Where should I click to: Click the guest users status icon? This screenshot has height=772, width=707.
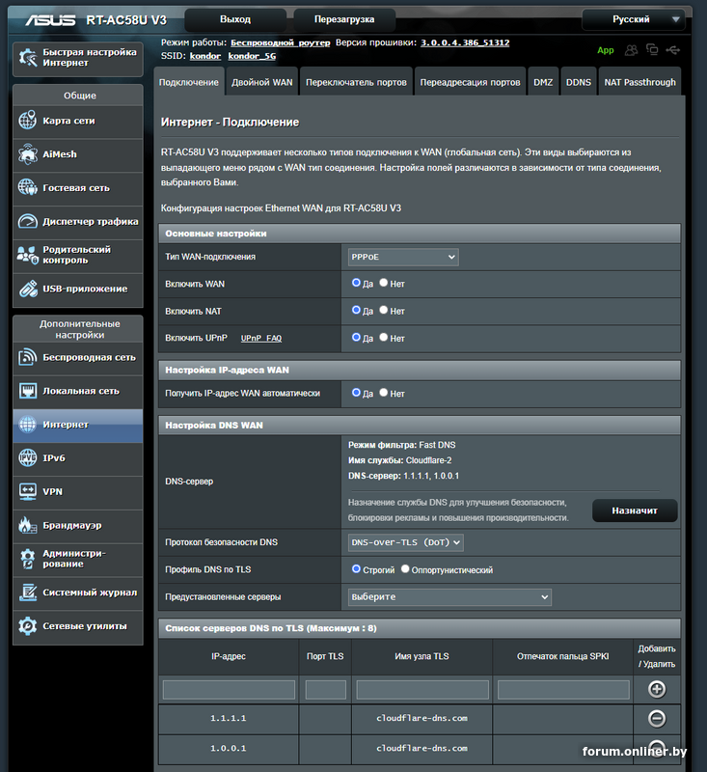[x=631, y=50]
